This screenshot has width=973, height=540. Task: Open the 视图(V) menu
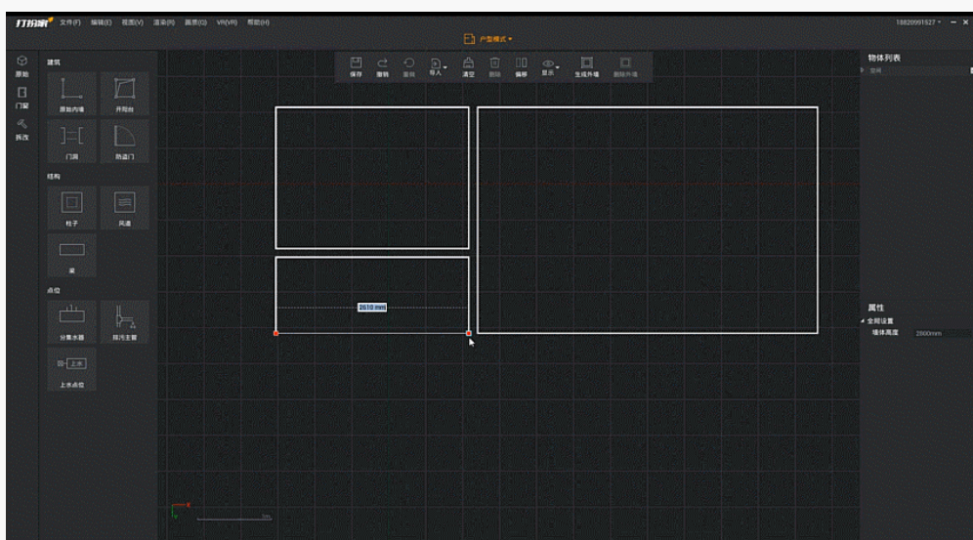pos(132,22)
